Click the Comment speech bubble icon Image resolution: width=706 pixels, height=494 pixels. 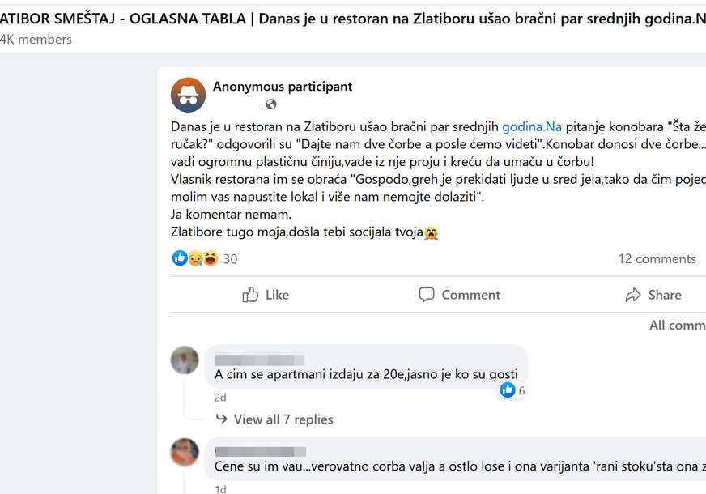click(427, 295)
